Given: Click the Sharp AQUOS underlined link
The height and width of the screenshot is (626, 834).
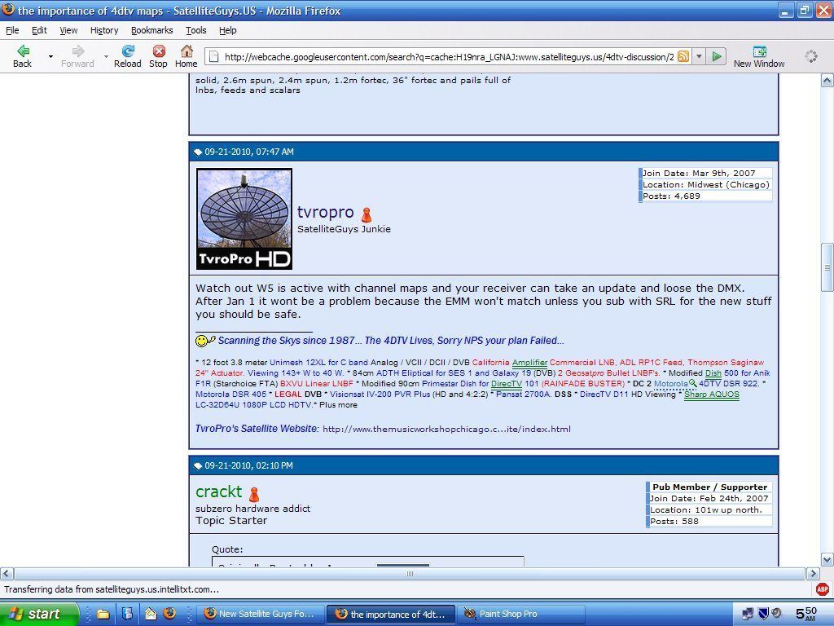Looking at the screenshot, I should click(x=712, y=395).
